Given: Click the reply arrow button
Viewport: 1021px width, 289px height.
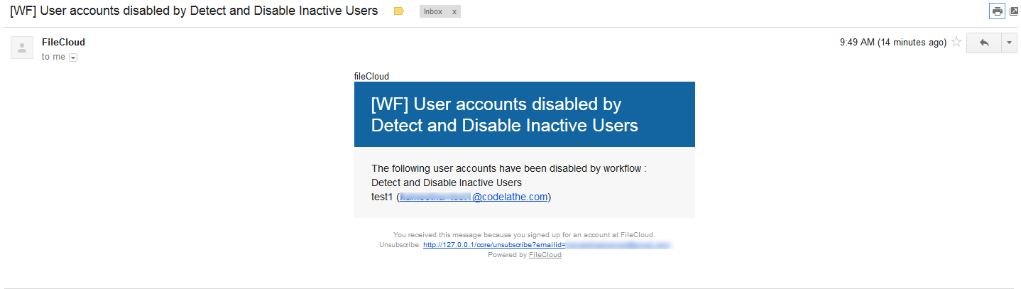Looking at the screenshot, I should point(984,43).
